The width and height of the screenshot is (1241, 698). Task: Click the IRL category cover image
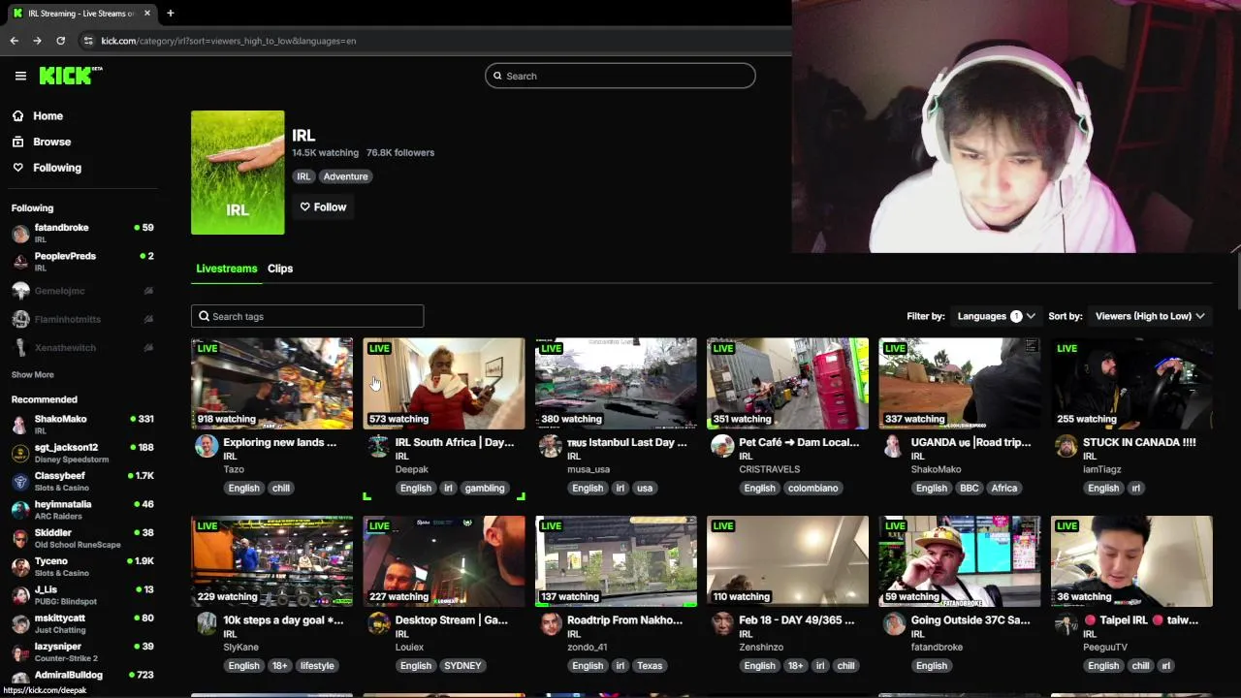point(238,173)
